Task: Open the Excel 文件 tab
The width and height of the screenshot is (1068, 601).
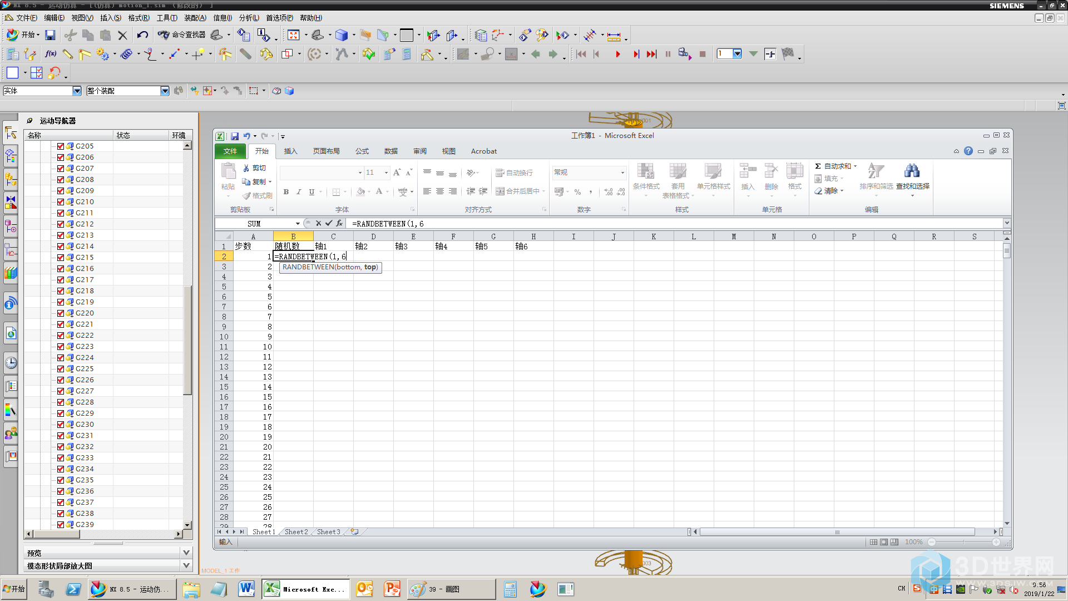Action: coord(230,151)
